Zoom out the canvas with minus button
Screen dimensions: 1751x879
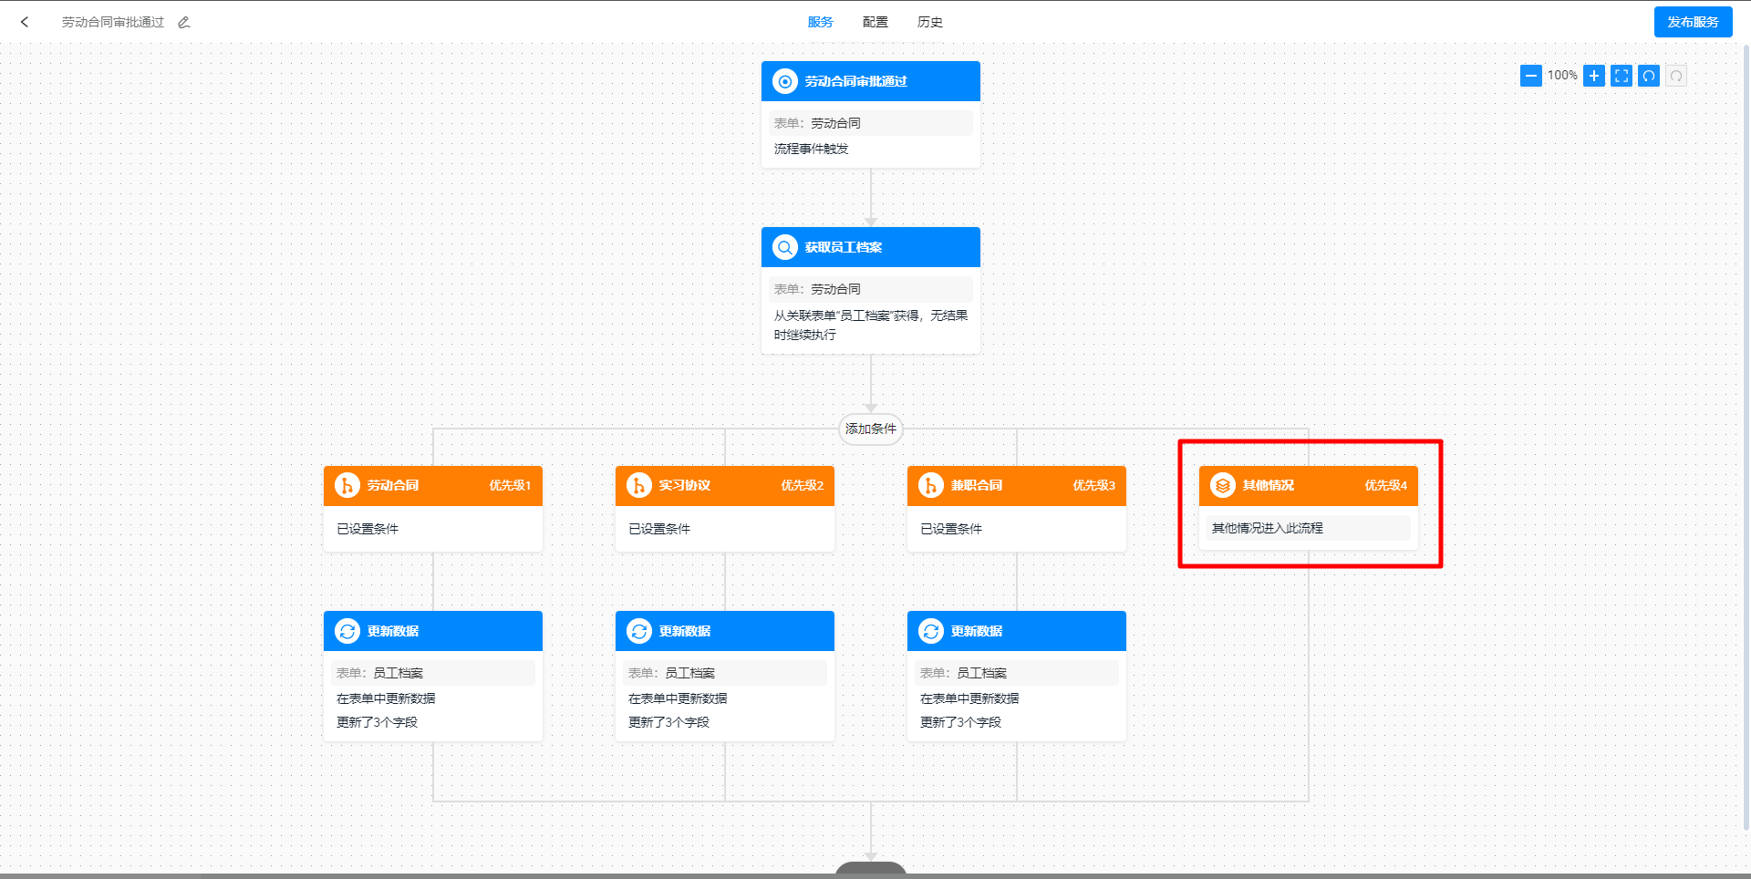(x=1531, y=76)
